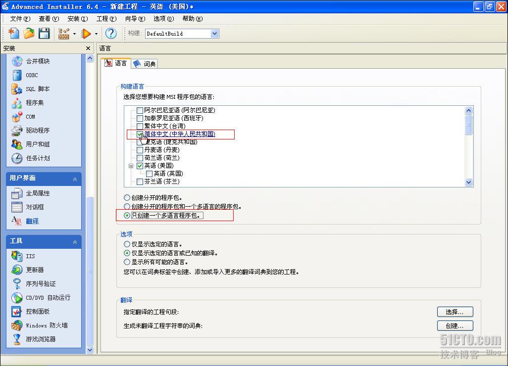Click the 选择... button
This screenshot has width=508, height=366.
tap(455, 312)
